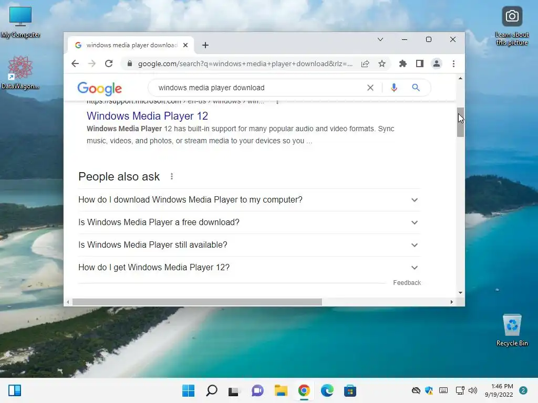Close the windows media player download tab
The width and height of the screenshot is (538, 403).
185,45
